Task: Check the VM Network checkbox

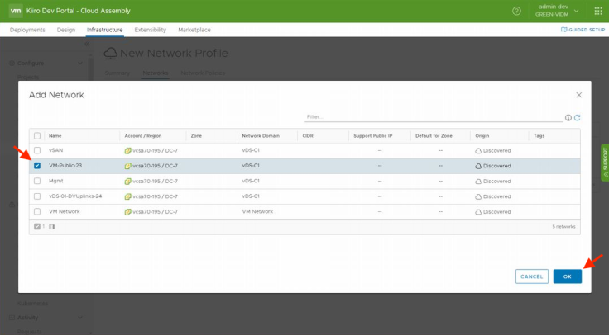Action: [x=37, y=211]
